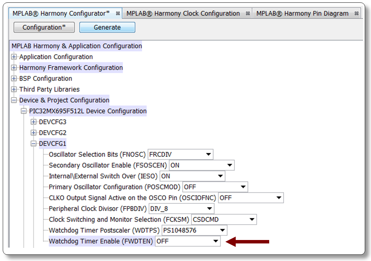The image size is (371, 261).
Task: Expand the DEVCFG3 tree node
Action: 33,122
